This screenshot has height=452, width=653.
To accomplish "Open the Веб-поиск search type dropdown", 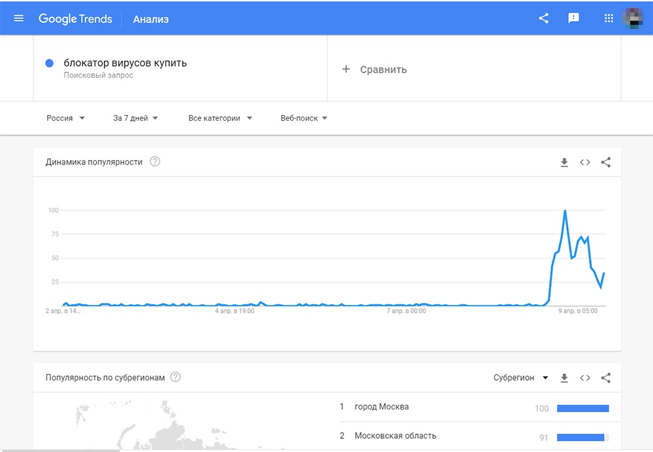I will click(x=304, y=118).
